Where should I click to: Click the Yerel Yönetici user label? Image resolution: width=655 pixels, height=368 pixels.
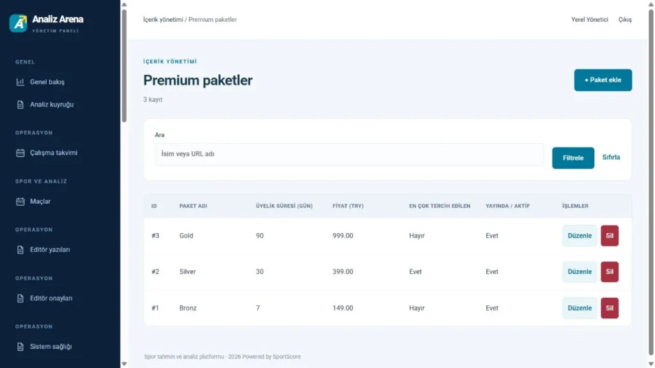pos(589,20)
